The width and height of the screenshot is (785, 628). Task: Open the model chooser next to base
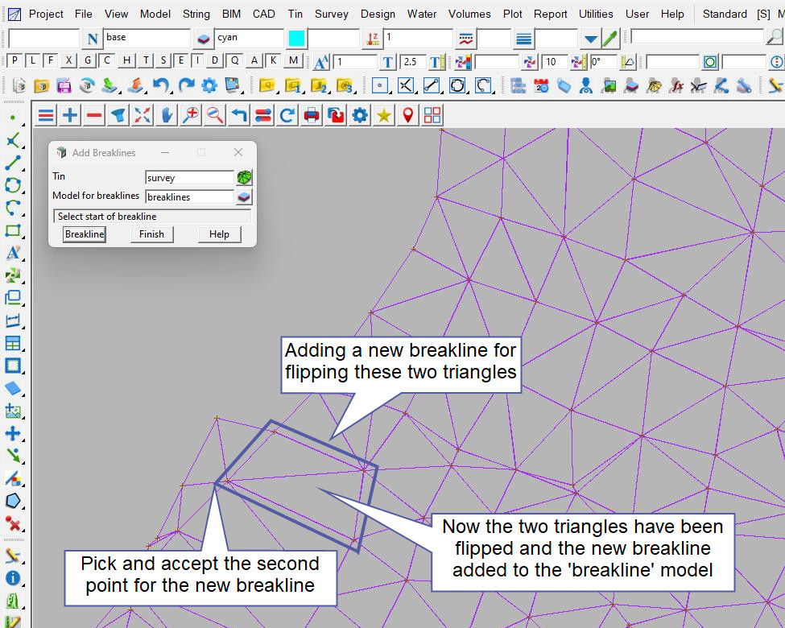202,39
